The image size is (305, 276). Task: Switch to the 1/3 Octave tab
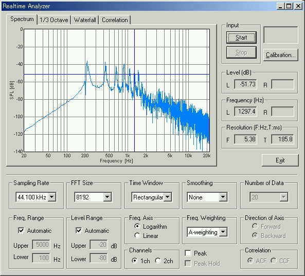click(54, 20)
